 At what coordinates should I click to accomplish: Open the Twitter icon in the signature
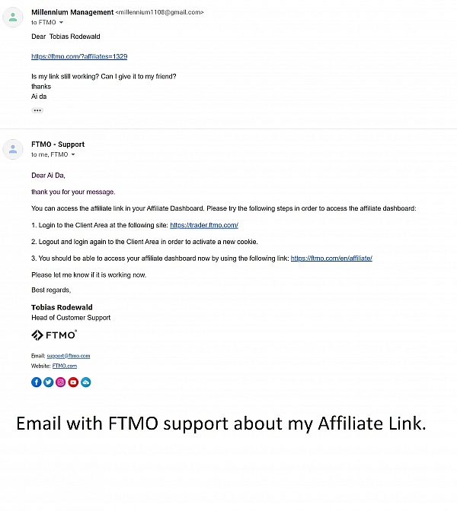coord(48,382)
